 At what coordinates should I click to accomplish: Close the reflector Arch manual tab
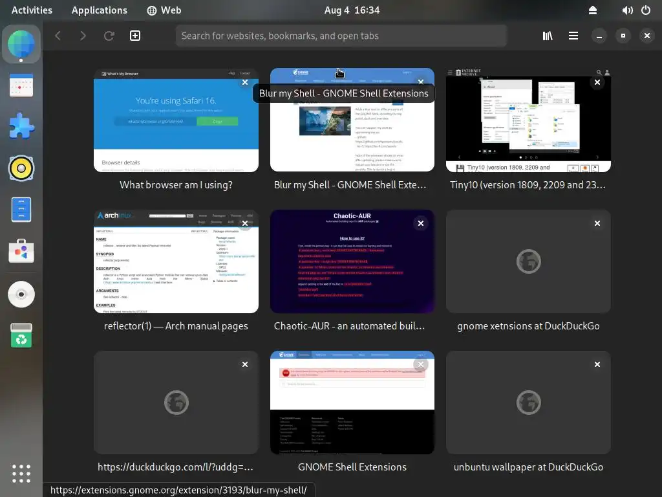point(245,223)
